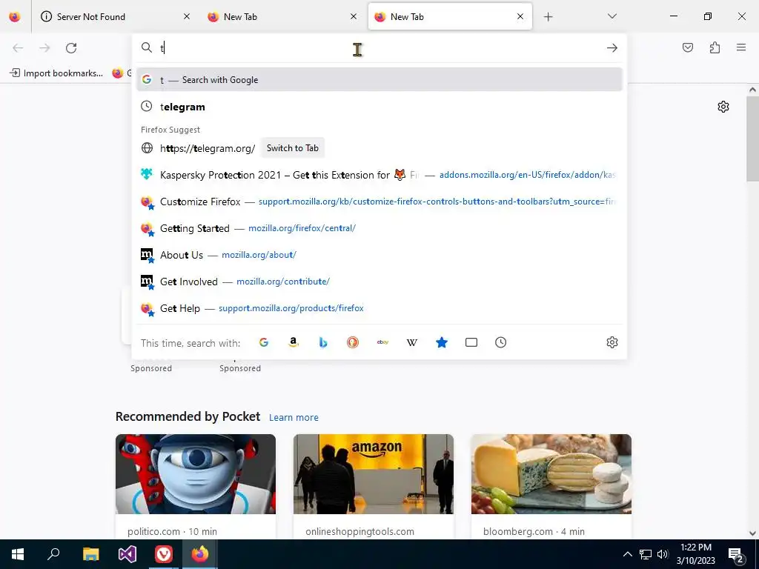Image resolution: width=759 pixels, height=569 pixels.
Task: Go back with the back arrow
Action: [18, 48]
